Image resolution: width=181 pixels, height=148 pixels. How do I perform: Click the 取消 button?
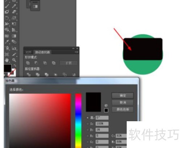[123, 102]
